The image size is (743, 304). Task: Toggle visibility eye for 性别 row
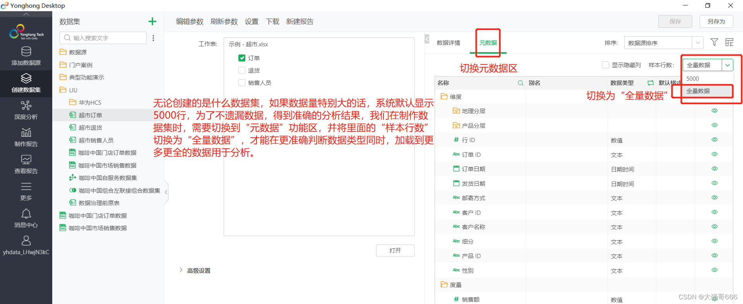[x=714, y=270]
